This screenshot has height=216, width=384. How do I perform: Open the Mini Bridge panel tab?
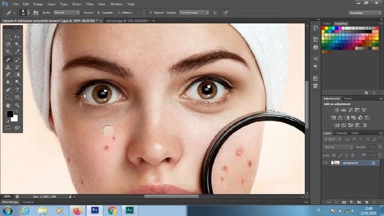tap(10, 202)
